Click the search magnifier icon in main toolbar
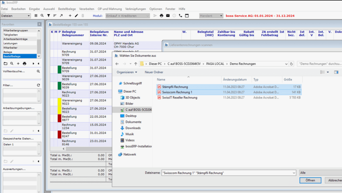This screenshot has height=193, width=342. [42, 16]
